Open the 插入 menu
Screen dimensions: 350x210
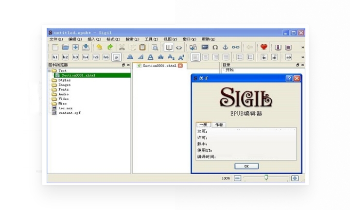pos(94,39)
